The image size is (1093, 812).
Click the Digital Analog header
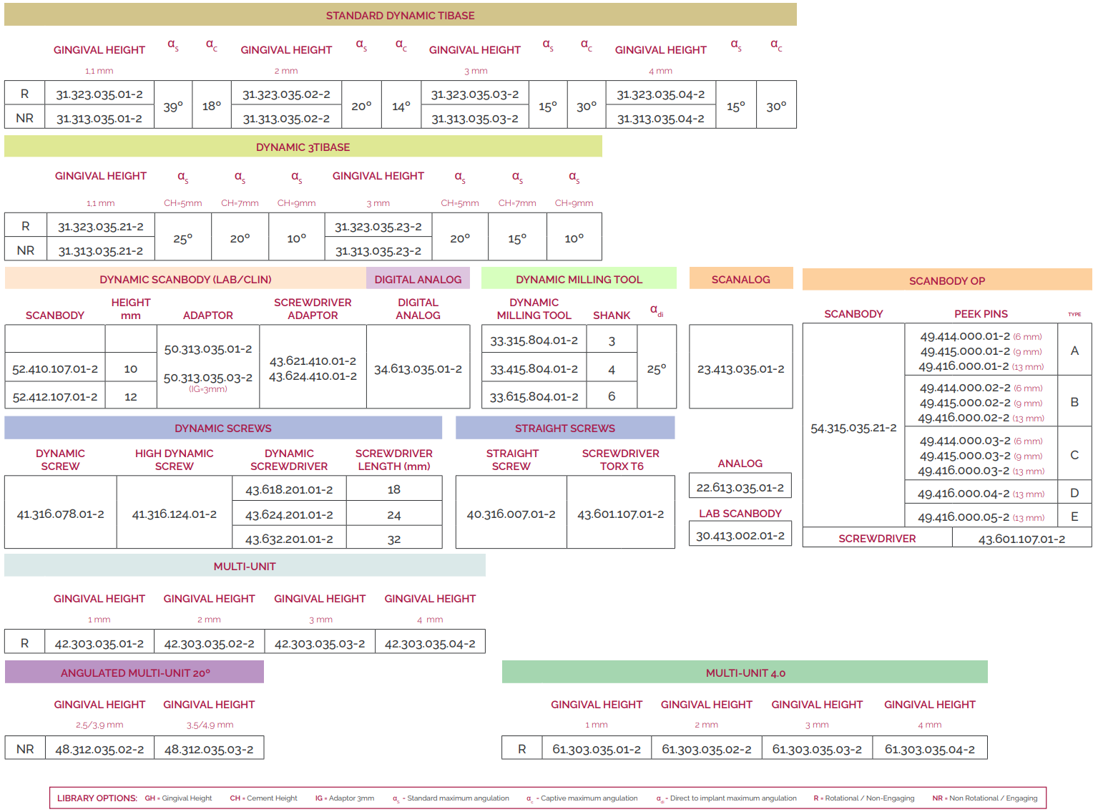point(418,279)
